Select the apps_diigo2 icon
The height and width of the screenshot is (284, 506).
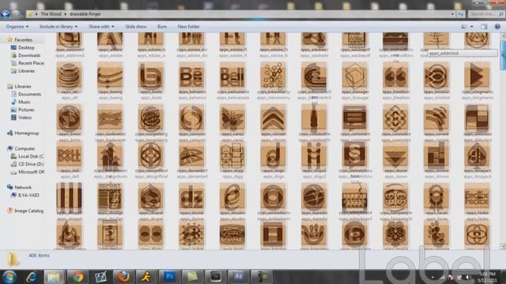click(314, 155)
